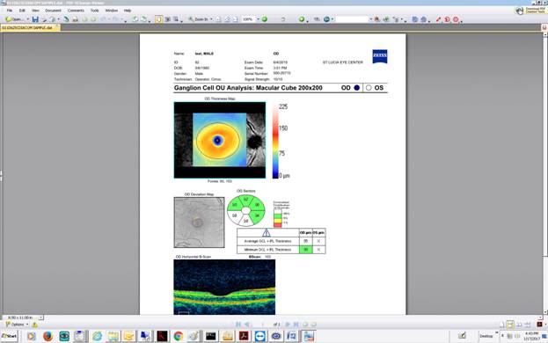Open the Document menu
Image resolution: width=548 pixels, height=343 pixels.
coord(53,11)
